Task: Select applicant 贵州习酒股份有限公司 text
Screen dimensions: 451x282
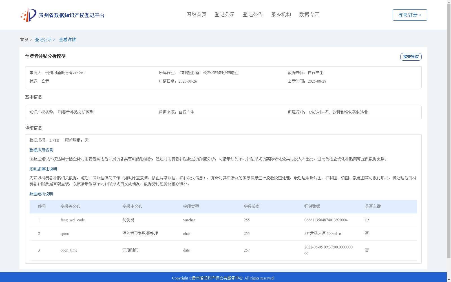Action: click(65, 73)
